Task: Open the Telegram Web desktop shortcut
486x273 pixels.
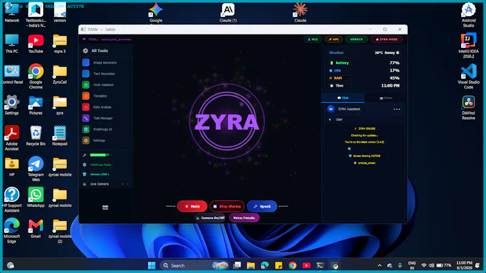Action: 36,169
